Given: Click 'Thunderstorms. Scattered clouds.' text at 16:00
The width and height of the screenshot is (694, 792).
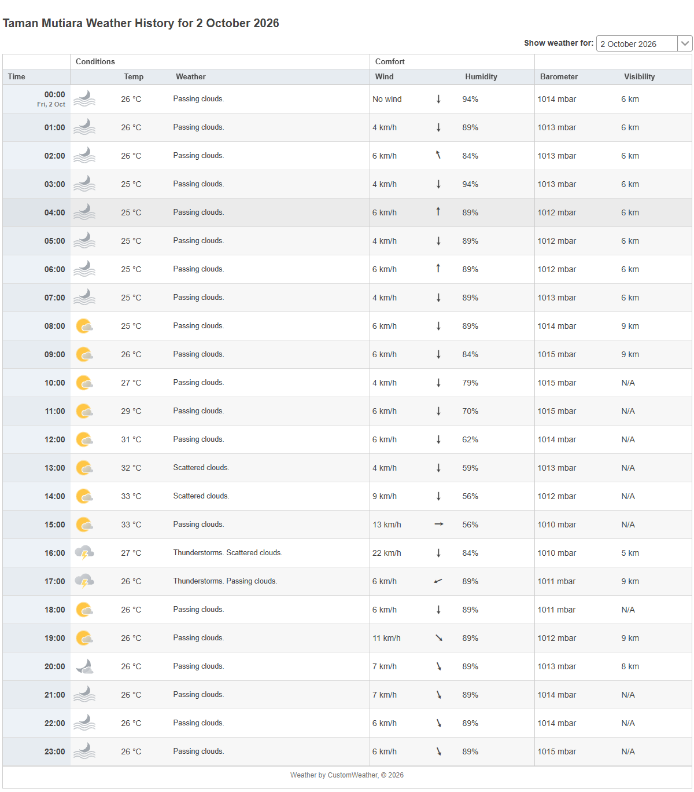Looking at the screenshot, I should click(x=228, y=553).
